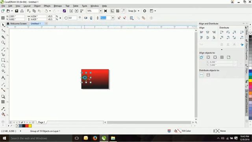Open the Layout menu
Image resolution: width=252 pixels, height=142 pixels.
click(x=27, y=6)
